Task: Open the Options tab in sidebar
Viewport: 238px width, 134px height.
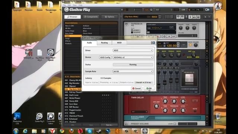Action: [110, 17]
